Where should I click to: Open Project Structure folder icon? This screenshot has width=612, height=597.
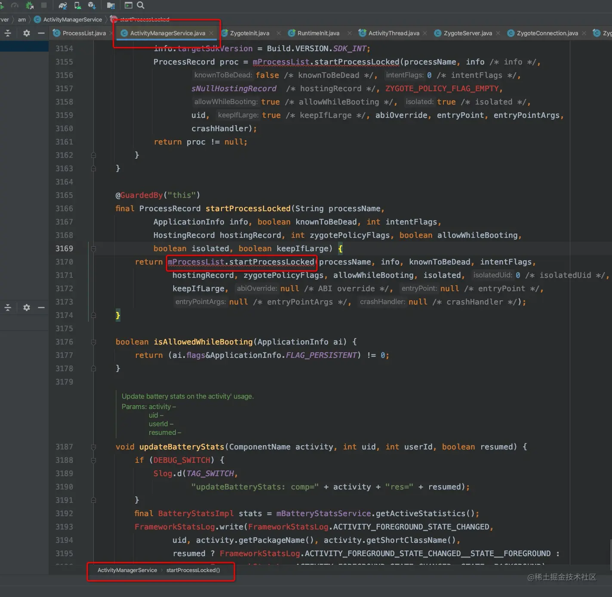[x=111, y=5]
